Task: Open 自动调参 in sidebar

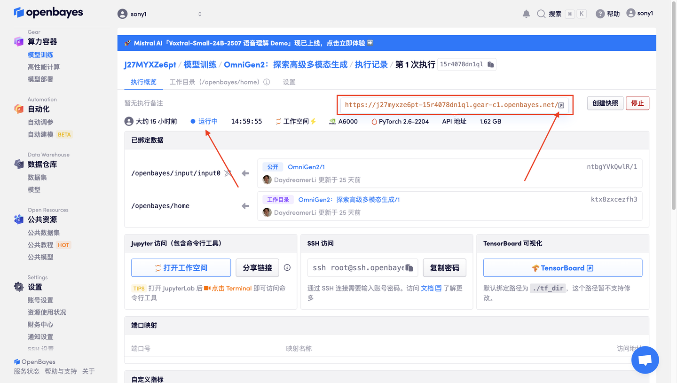Action: [x=40, y=122]
